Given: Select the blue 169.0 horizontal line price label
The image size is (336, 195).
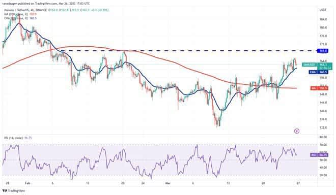Looking at the screenshot, I should tap(323, 51).
